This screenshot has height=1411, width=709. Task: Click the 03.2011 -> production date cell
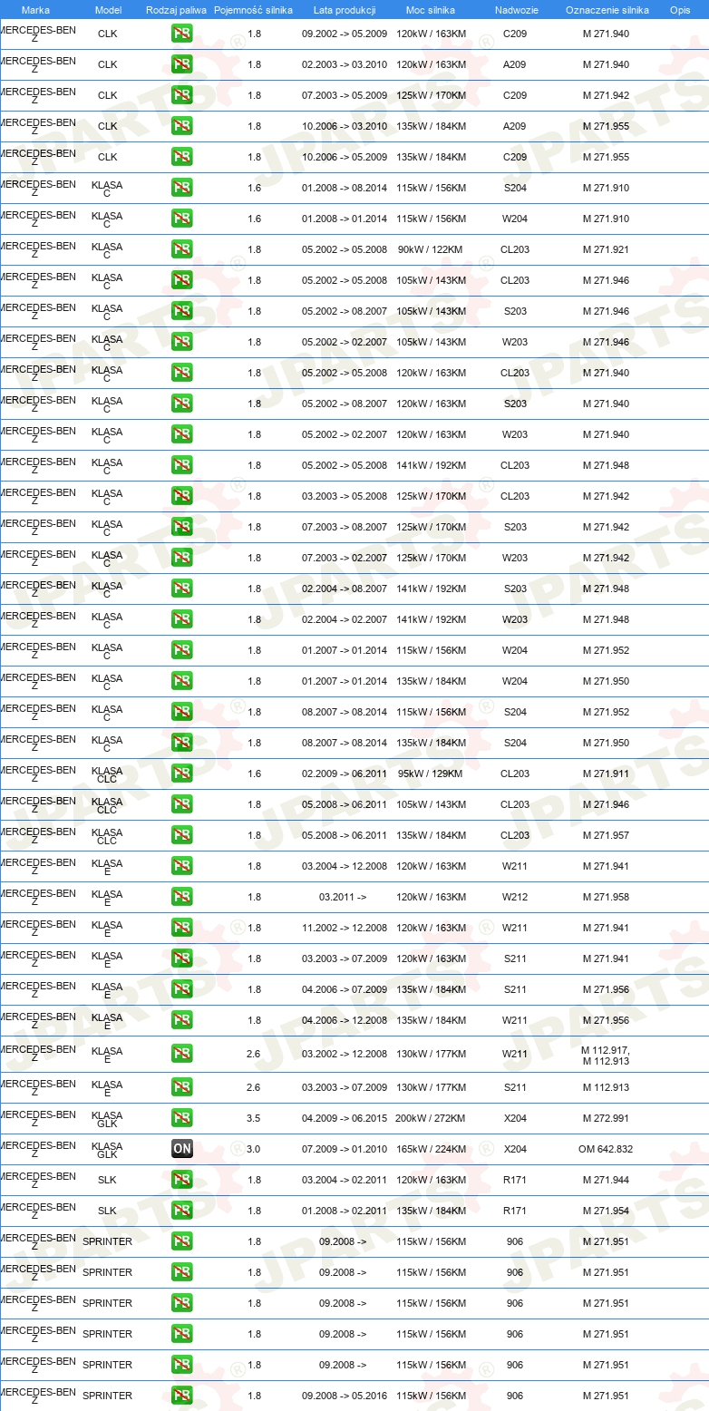click(343, 897)
